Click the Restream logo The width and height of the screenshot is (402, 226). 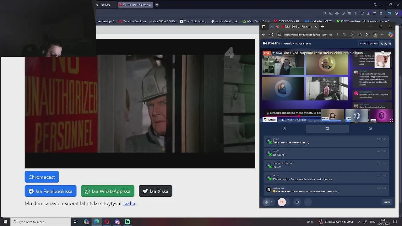271,43
